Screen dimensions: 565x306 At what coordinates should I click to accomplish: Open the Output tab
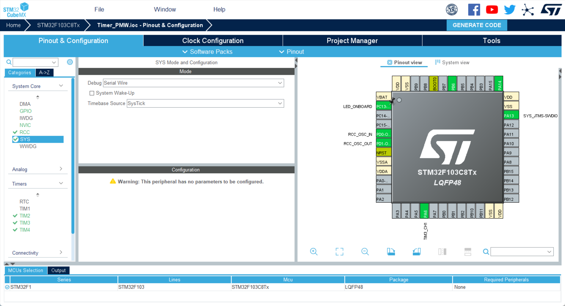click(58, 270)
